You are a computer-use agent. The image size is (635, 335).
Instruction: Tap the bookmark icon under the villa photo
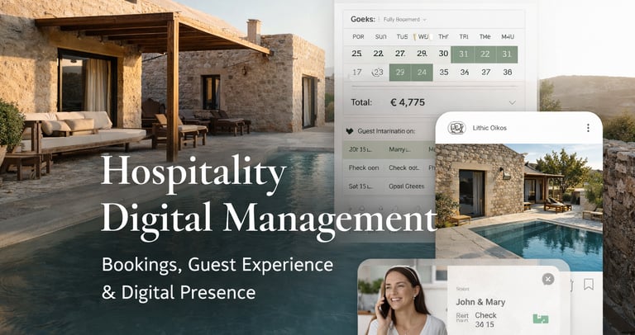(x=589, y=284)
